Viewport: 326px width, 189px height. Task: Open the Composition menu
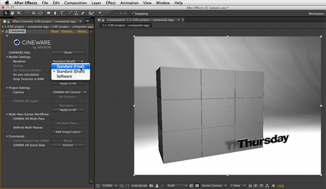click(x=75, y=3)
